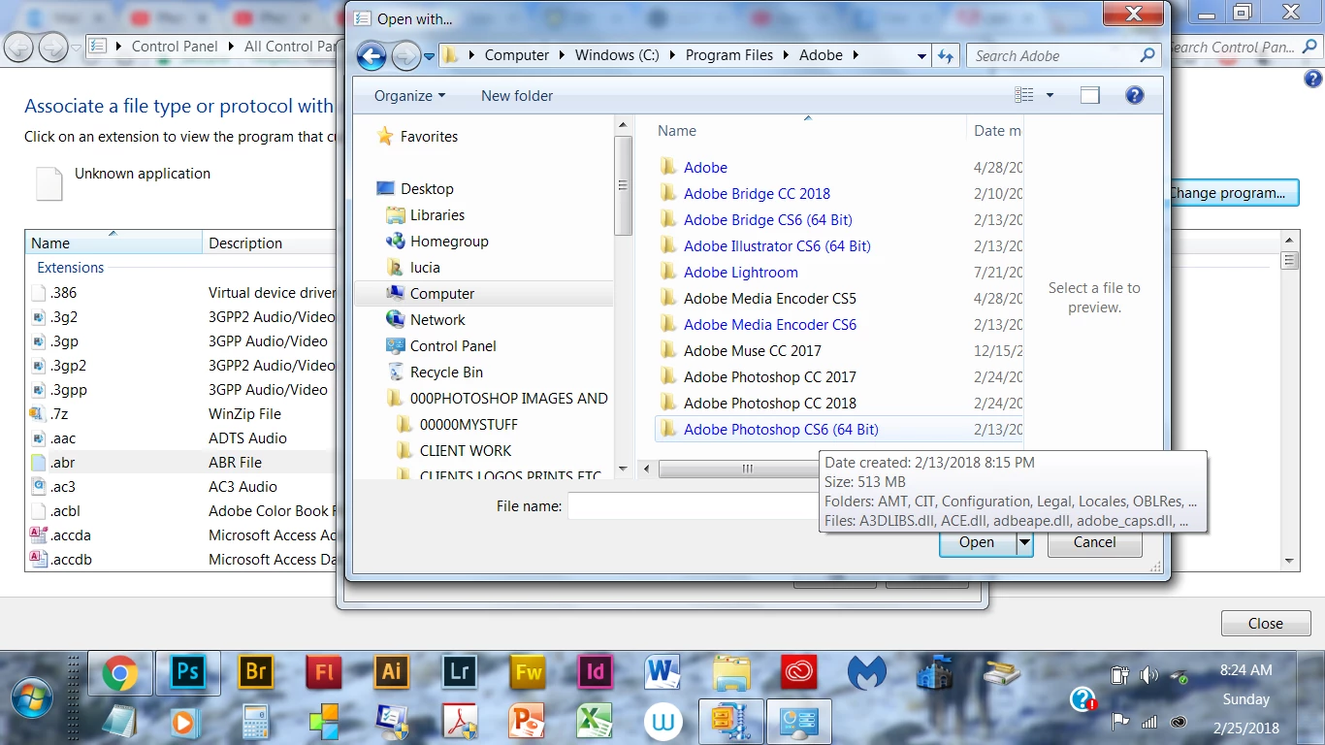Select Adobe Muse CC 2017 folder
The height and width of the screenshot is (745, 1325).
coord(753,351)
